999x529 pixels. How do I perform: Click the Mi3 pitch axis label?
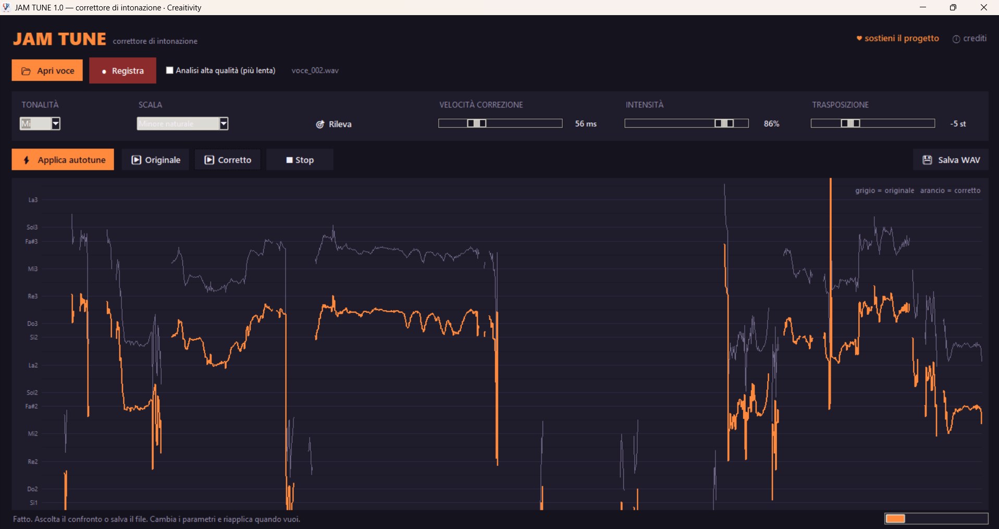pos(33,269)
